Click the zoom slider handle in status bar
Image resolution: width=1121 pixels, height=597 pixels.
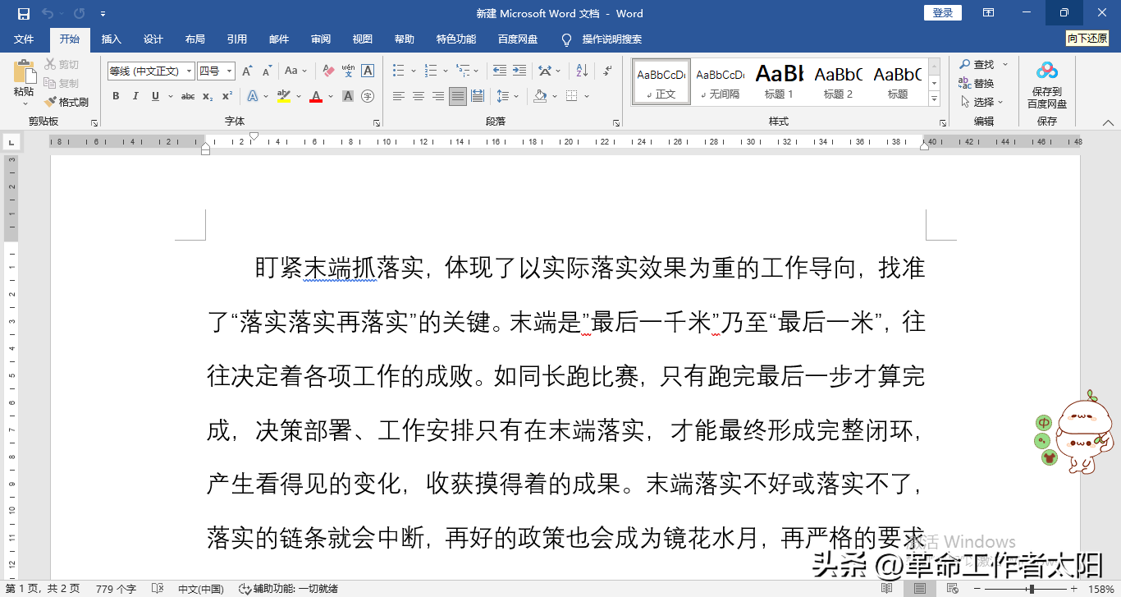click(1031, 589)
